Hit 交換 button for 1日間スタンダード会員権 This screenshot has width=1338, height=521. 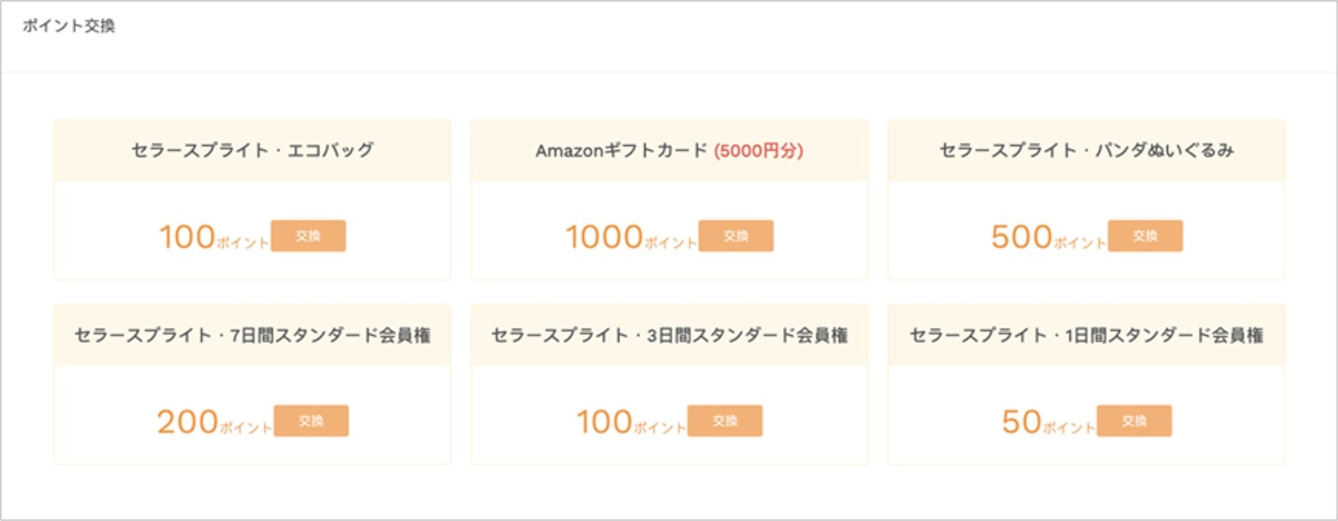point(1134,421)
